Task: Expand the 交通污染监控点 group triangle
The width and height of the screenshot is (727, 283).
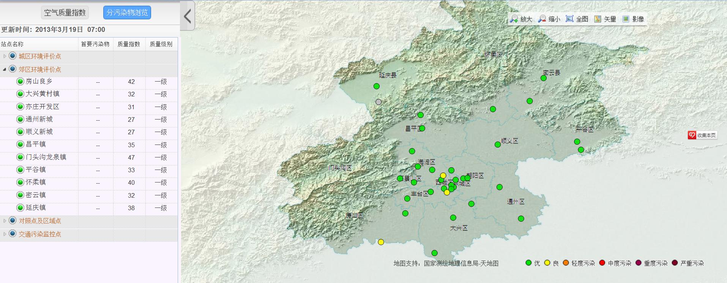Action: click(x=5, y=234)
